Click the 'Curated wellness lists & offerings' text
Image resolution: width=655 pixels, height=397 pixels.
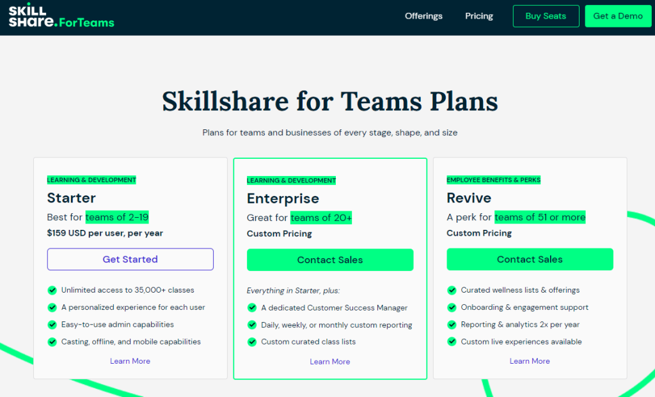[x=520, y=290]
